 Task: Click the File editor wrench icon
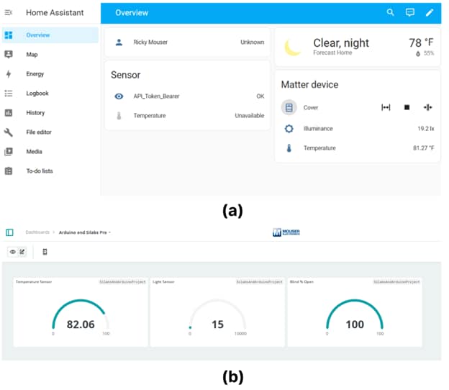(9, 132)
